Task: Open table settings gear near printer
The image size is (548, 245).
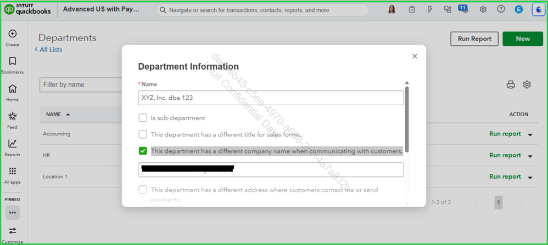Action: (527, 84)
